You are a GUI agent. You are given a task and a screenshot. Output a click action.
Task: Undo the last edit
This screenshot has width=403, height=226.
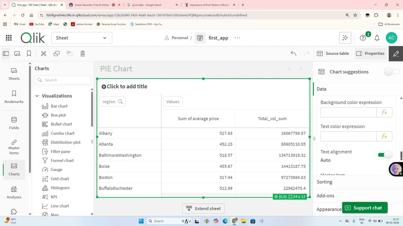[293, 54]
